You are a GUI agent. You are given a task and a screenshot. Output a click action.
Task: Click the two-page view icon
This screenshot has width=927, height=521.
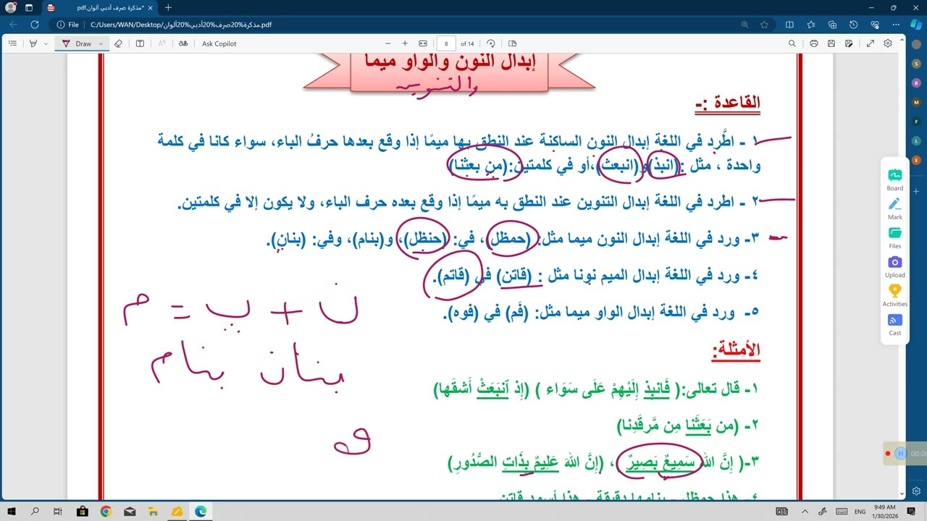[513, 43]
